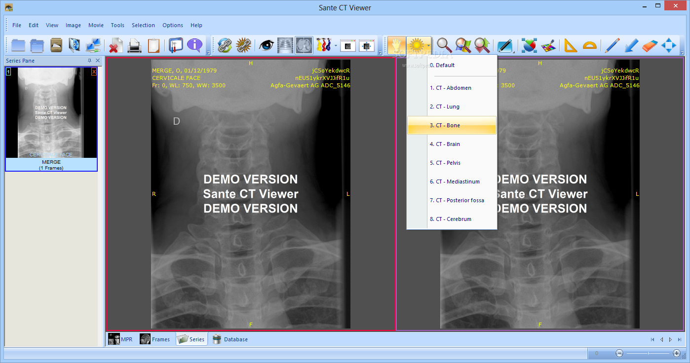The height and width of the screenshot is (363, 690).
Task: Open the dropdown arrow beside the colored figures icon
Action: 336,46
